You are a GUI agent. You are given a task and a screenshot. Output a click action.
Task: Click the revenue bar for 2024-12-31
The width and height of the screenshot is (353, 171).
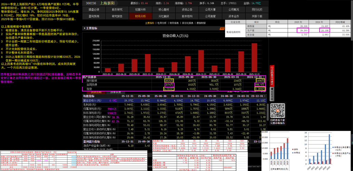tap(201, 61)
